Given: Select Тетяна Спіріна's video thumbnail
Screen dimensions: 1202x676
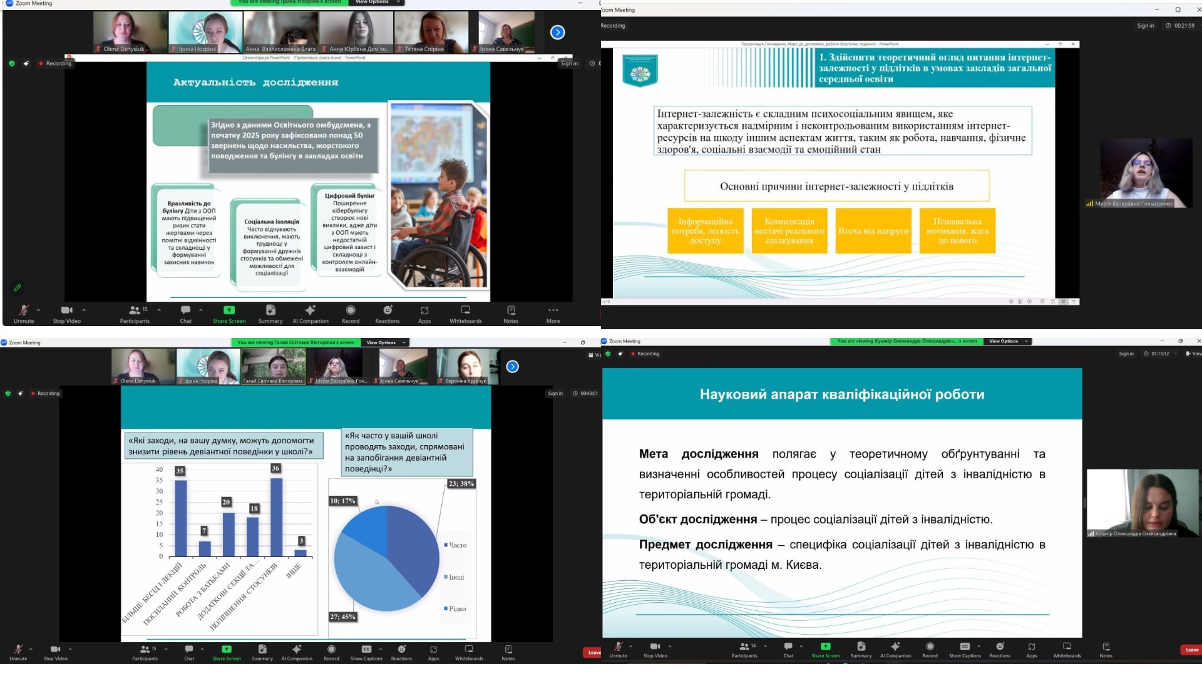Looking at the screenshot, I should click(431, 31).
